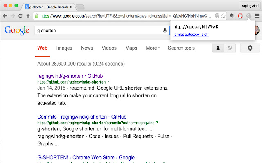Bookmark this page with the star icon
Viewport: 262px width, 163px height.
tap(224, 16)
